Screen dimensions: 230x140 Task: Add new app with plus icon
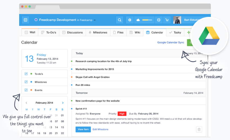[x=189, y=32]
